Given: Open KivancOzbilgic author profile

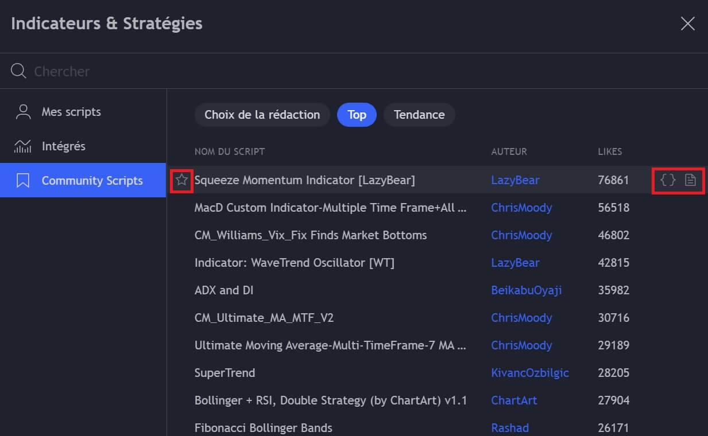Looking at the screenshot, I should 529,373.
